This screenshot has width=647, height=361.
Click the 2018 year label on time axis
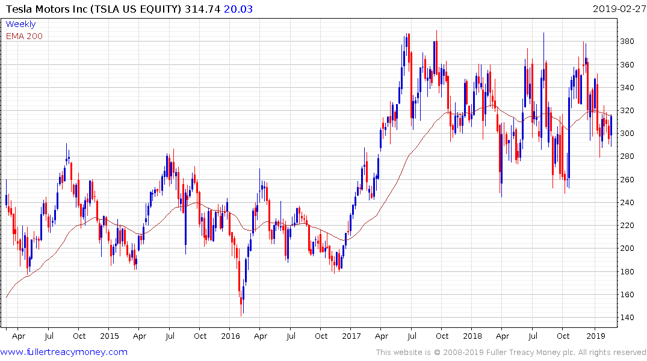pyautogui.click(x=472, y=336)
